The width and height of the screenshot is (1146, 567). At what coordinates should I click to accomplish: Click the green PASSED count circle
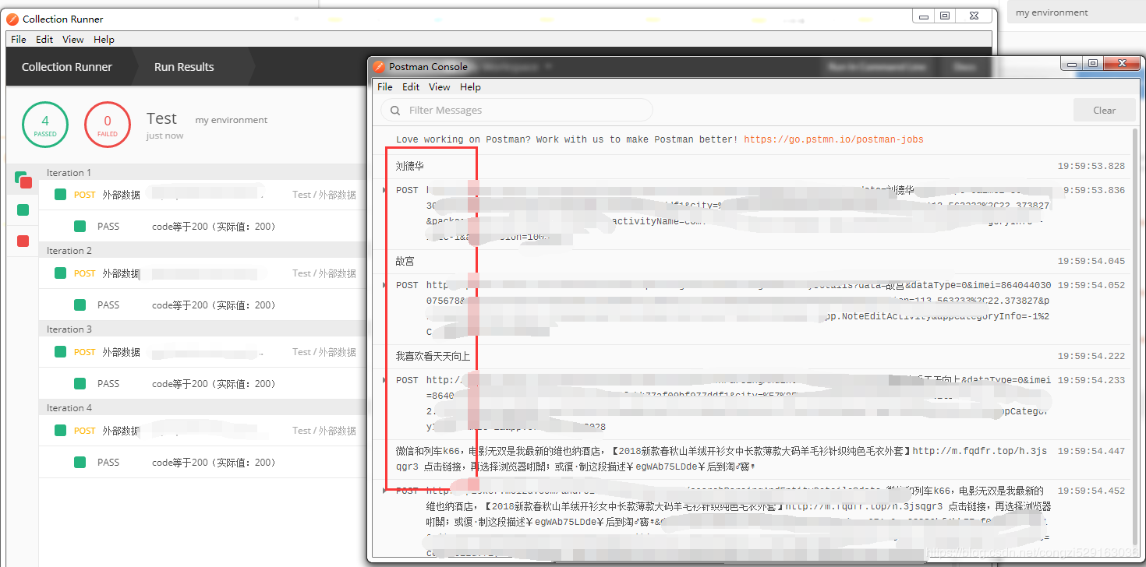pyautogui.click(x=45, y=125)
